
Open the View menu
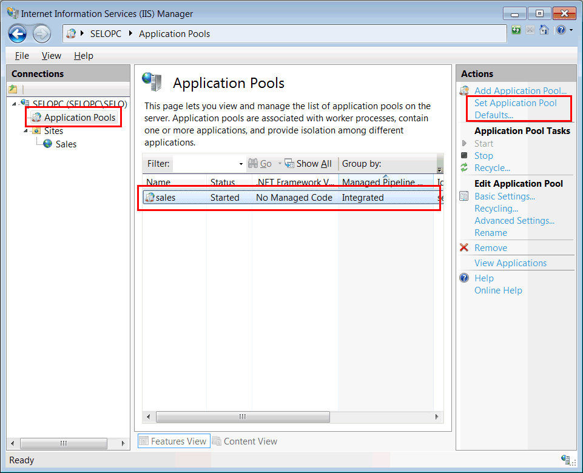[x=52, y=56]
